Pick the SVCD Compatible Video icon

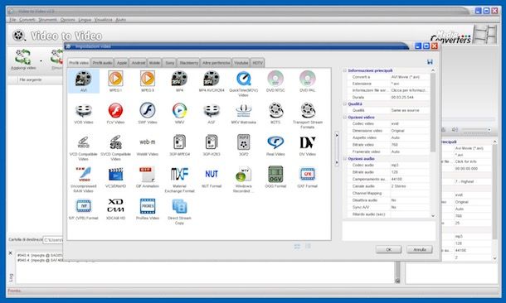click(x=115, y=142)
